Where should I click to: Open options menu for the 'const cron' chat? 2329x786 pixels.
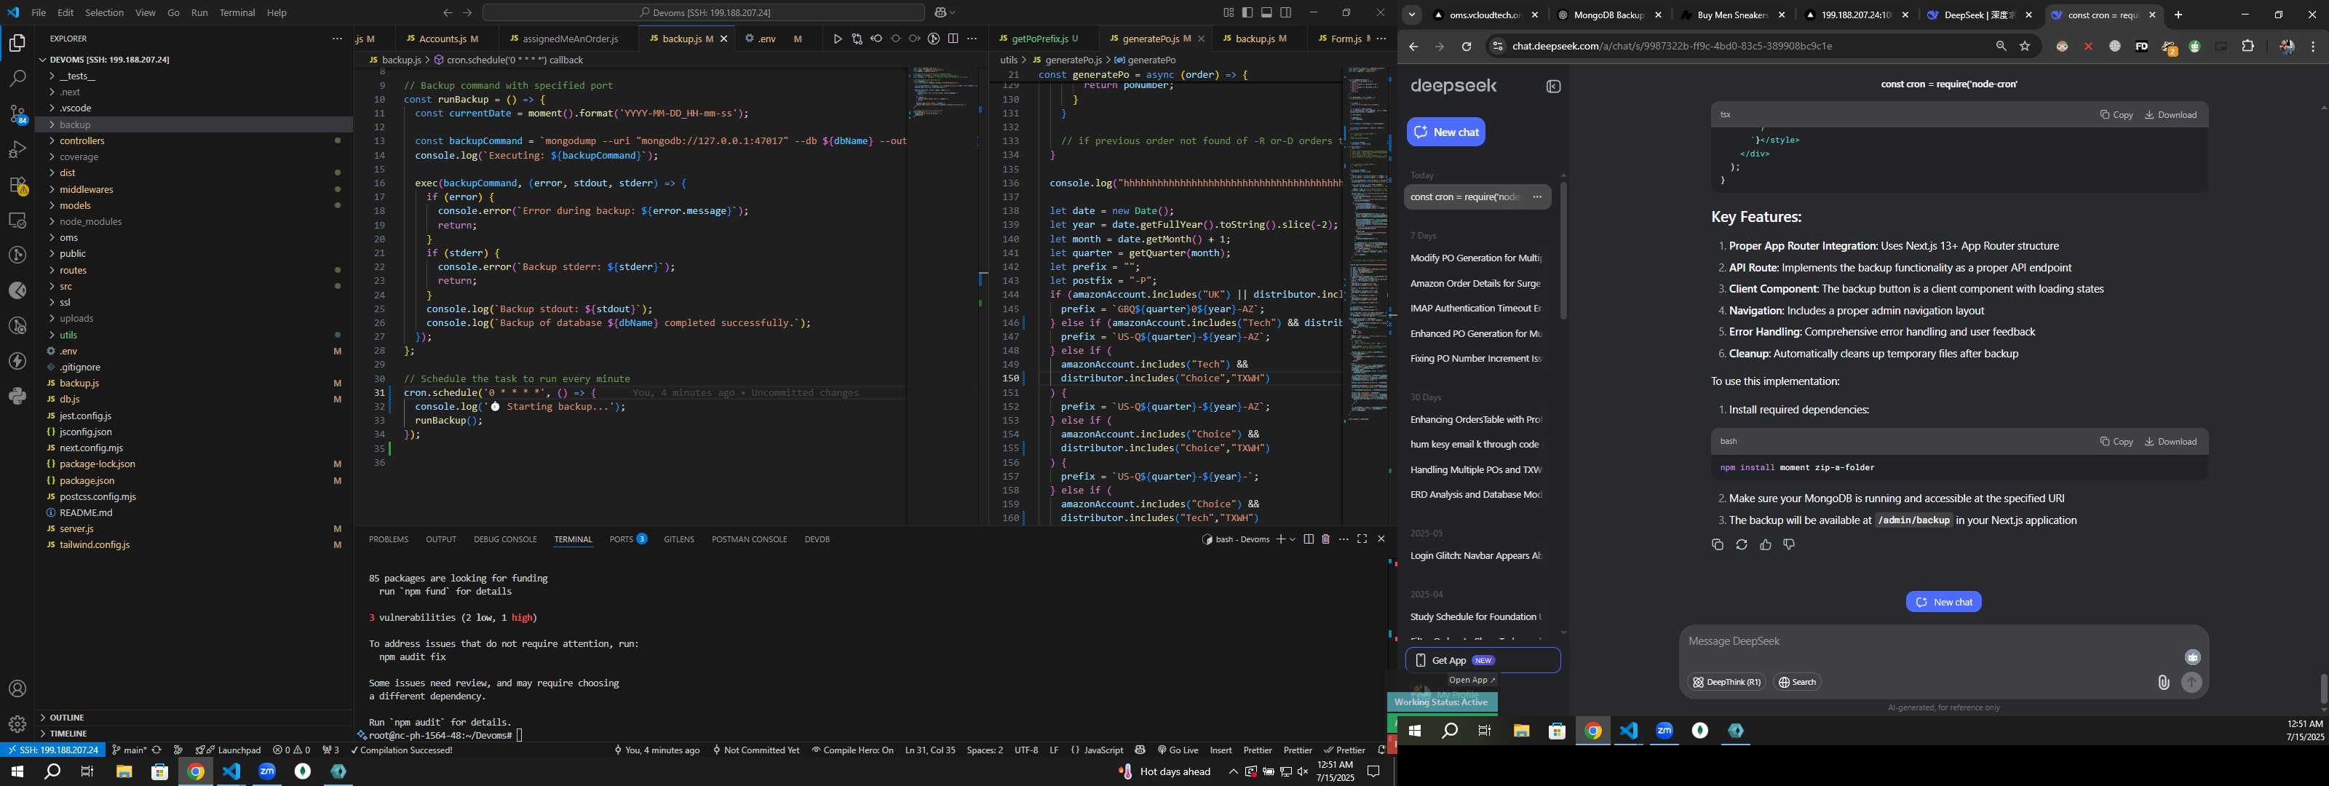[x=1537, y=197]
